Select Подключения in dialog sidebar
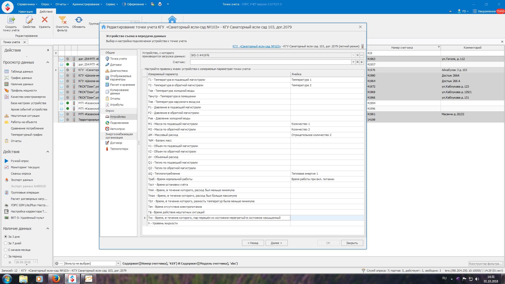Image resolution: width=505 pixels, height=284 pixels. 119,123
